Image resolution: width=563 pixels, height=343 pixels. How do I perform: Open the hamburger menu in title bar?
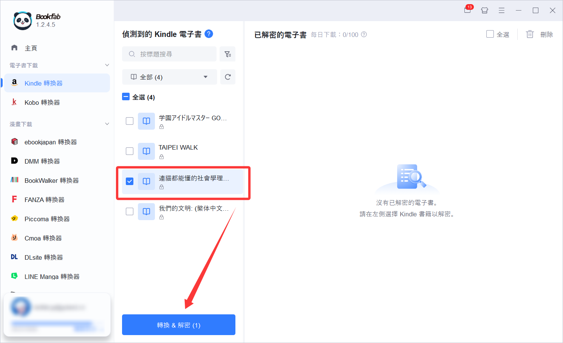click(x=501, y=11)
